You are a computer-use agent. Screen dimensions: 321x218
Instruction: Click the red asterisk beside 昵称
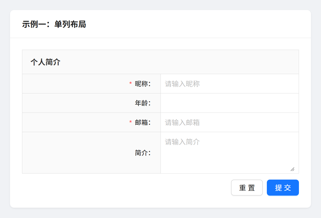click(x=130, y=83)
